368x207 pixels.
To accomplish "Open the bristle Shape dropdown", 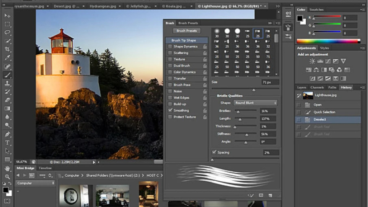I will click(x=255, y=103).
